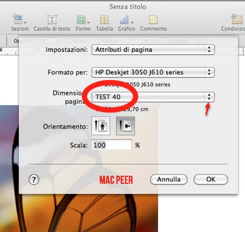Click the Scala percentage field
Screen dimensions: 245x232
coord(112,145)
